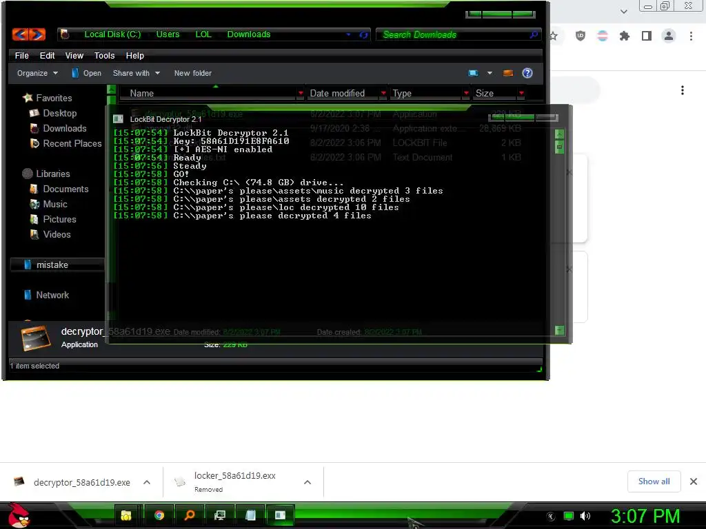706x529 pixels.
Task: Refresh the Downloads address bar
Action: coord(363,34)
